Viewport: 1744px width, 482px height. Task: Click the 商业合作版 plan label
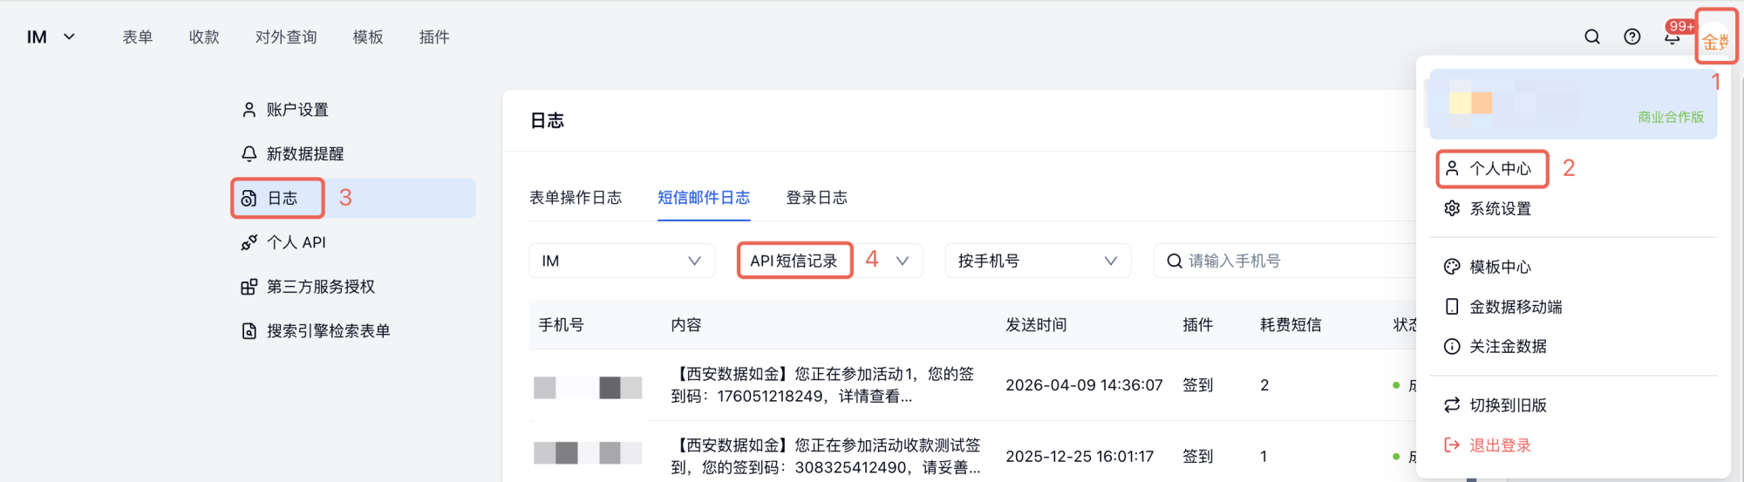1671,117
